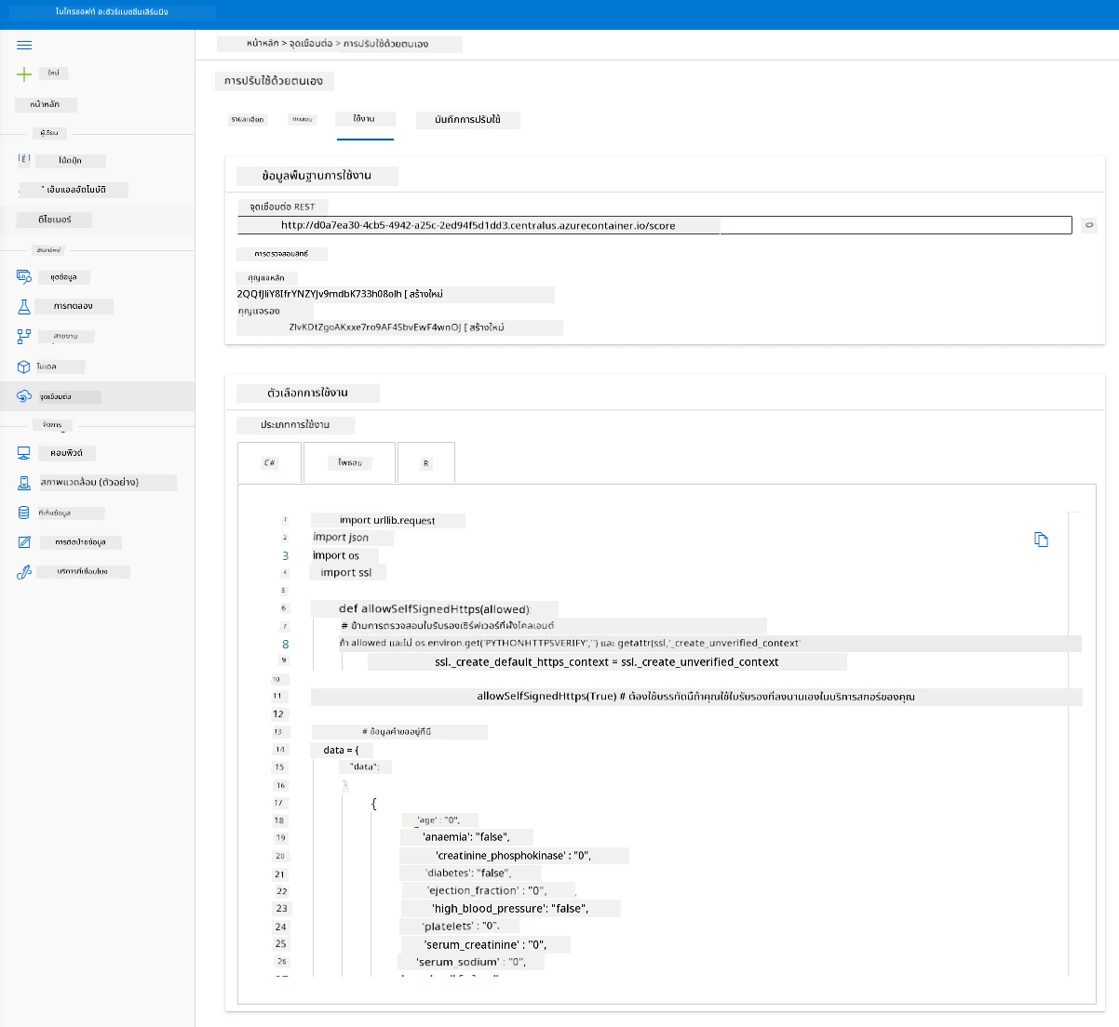Screen dimensions: 1119x1027
Task: Click the secondary key value ZIvKDtZgoAKxxe7ro…
Action: click(374, 327)
